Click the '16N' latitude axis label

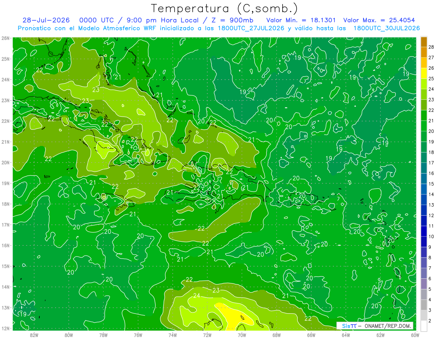coord(6,245)
